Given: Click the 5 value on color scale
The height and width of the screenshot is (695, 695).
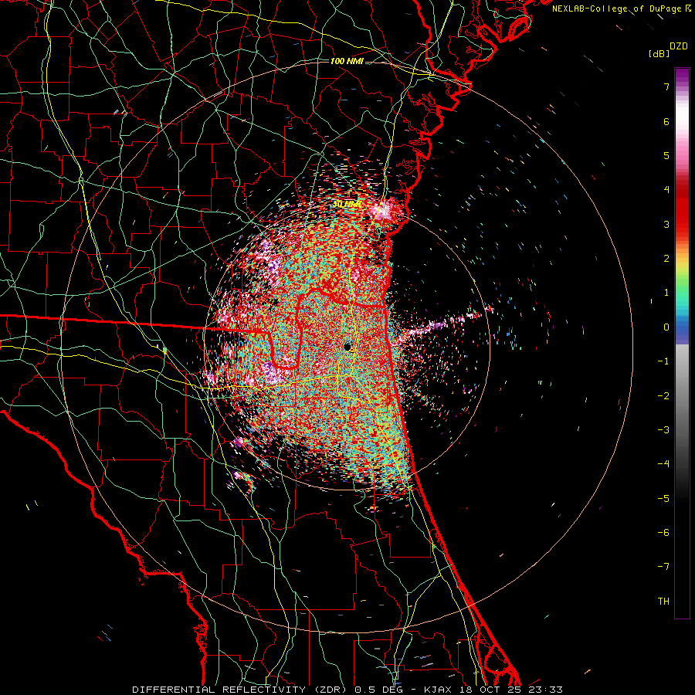Looking at the screenshot, I should [666, 155].
